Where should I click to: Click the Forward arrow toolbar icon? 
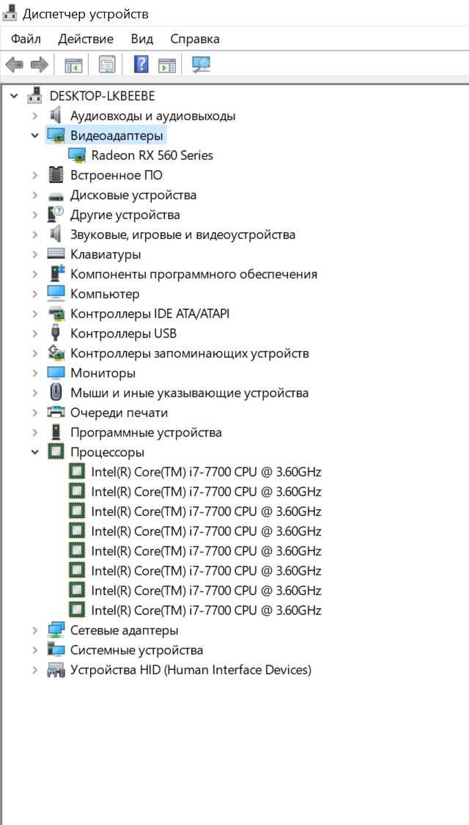(40, 65)
